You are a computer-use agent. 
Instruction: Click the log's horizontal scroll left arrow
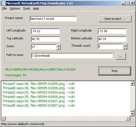(x=4, y=118)
